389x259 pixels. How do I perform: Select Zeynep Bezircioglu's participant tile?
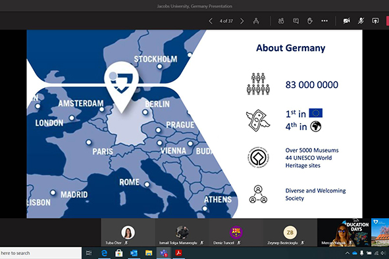point(290,233)
